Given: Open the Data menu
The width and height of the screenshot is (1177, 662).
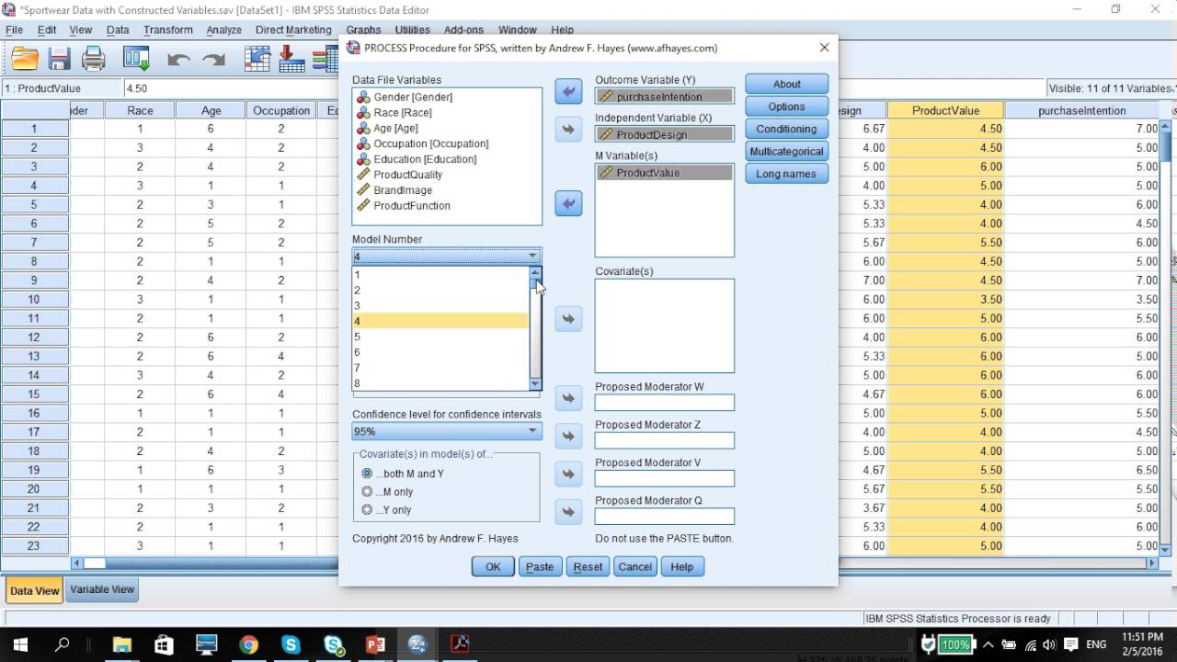Looking at the screenshot, I should [118, 29].
